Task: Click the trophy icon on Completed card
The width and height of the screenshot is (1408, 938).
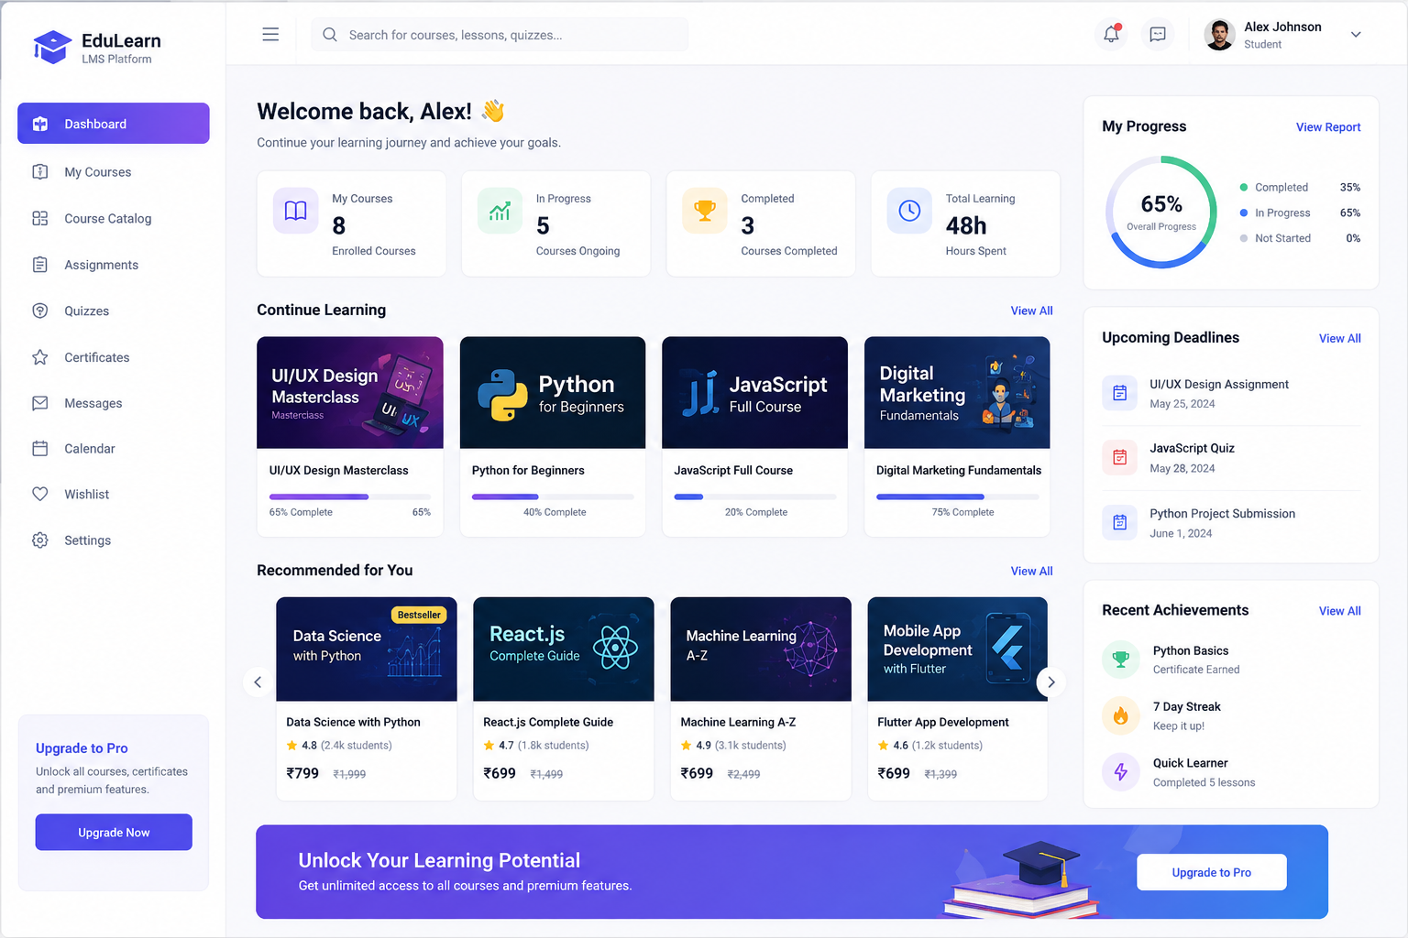Action: (x=705, y=212)
